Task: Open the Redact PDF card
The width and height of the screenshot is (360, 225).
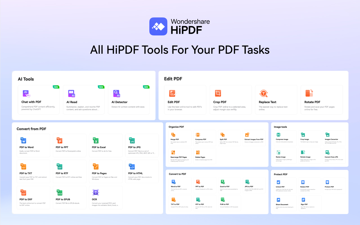Action: (x=310, y=185)
